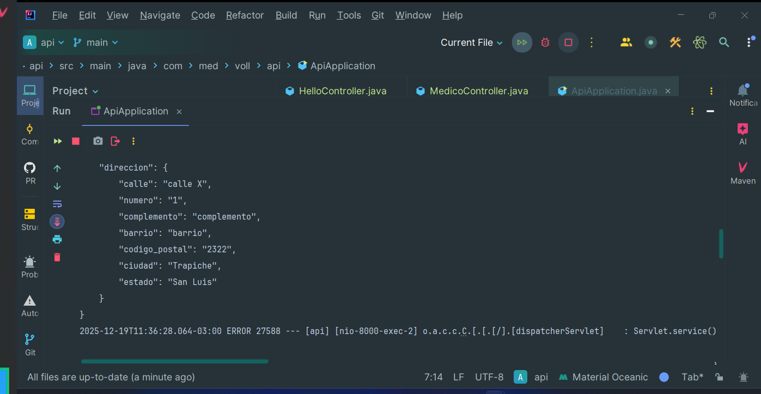Click the Material Oceanic theme label
The height and width of the screenshot is (394, 761).
tap(610, 377)
